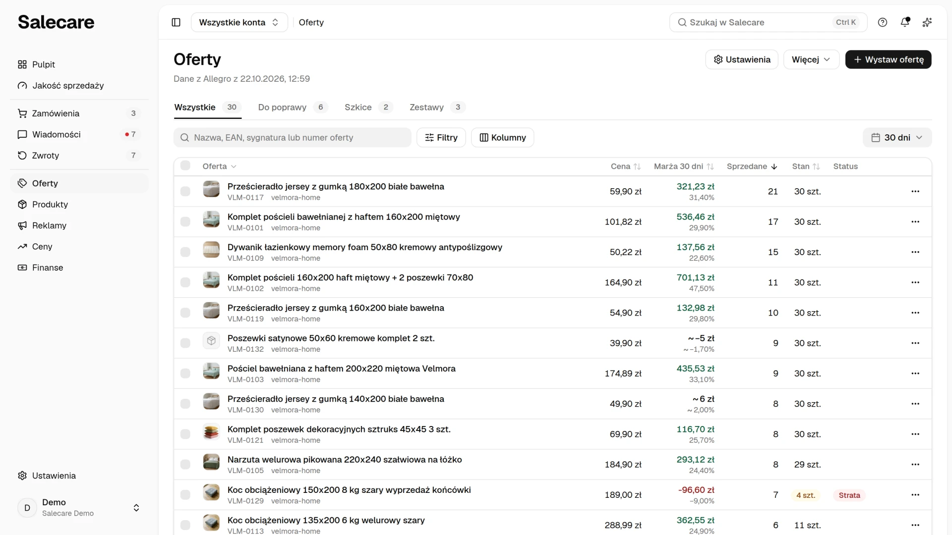The width and height of the screenshot is (952, 535).
Task: Tick checkbox for Dywanik łazienkowy offer
Action: [x=185, y=252]
